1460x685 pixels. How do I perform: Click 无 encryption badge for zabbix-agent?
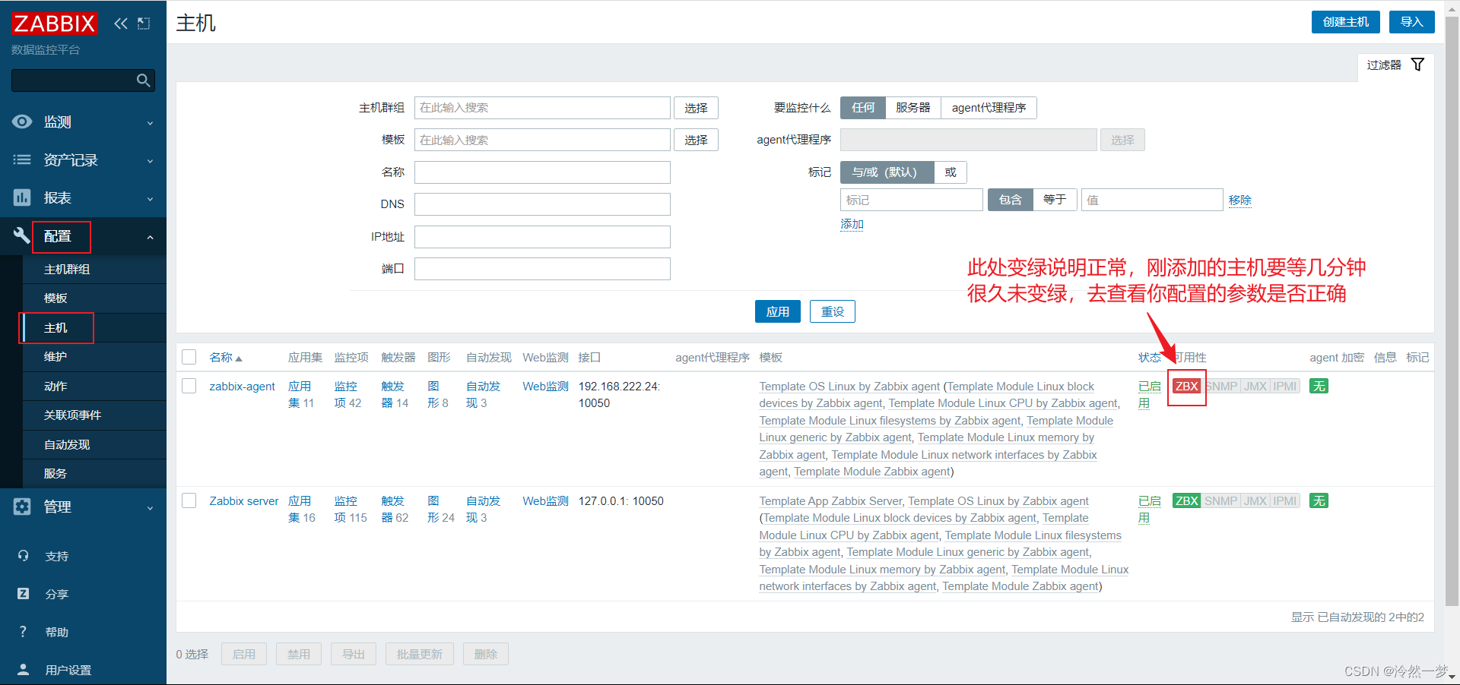pos(1319,386)
